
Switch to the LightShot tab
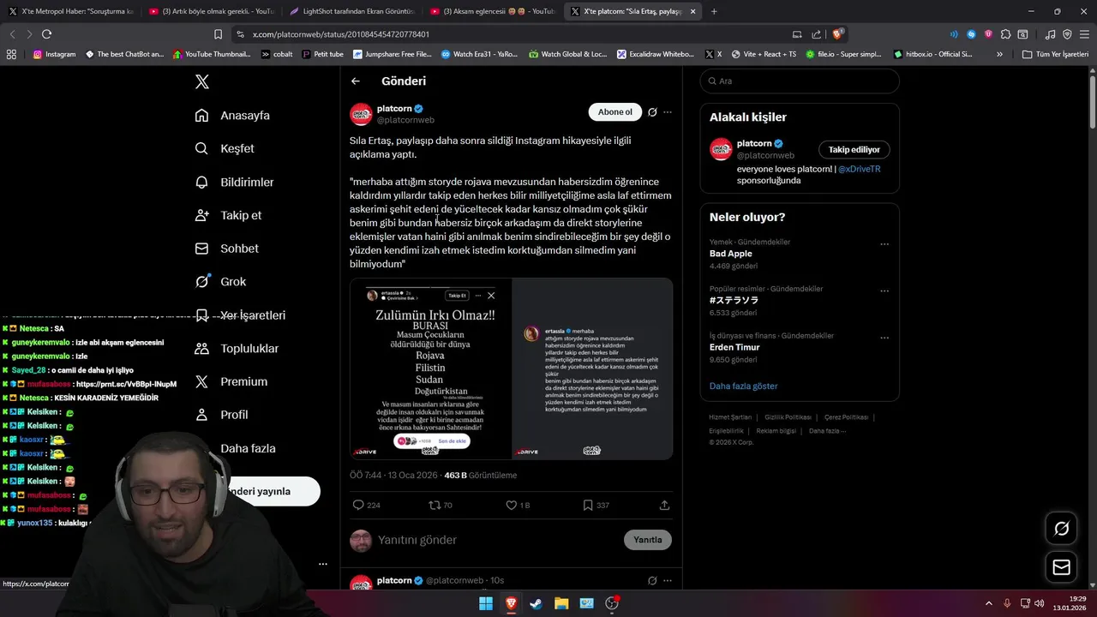[352, 11]
